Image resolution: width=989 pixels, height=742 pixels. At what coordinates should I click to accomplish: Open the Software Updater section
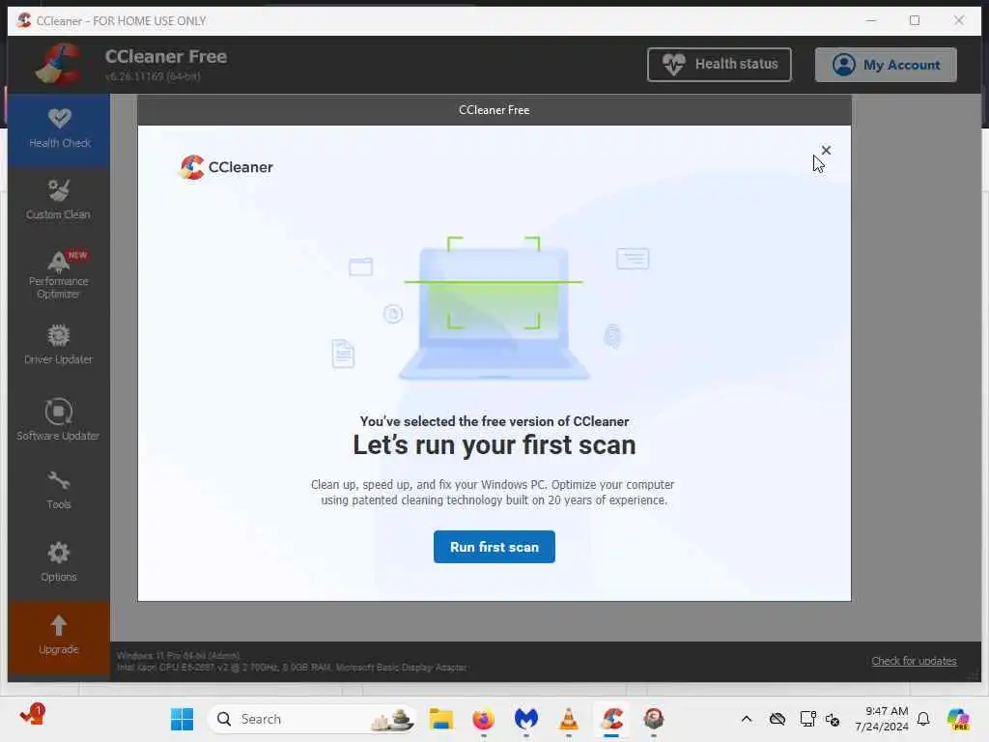click(x=59, y=419)
